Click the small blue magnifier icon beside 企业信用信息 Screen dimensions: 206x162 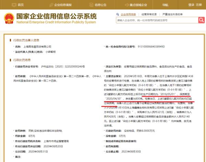click(x=117, y=14)
